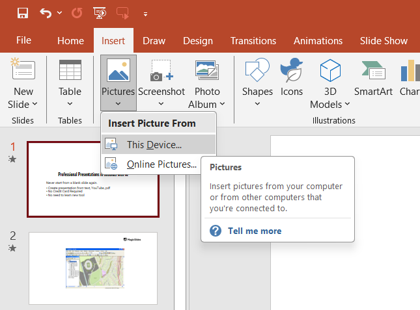Open the Design tab
Screen dimensions: 420x310
pos(198,41)
